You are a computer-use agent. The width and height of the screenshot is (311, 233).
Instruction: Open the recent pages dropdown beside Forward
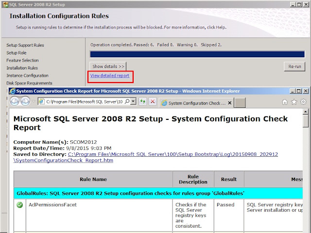pos(34,101)
